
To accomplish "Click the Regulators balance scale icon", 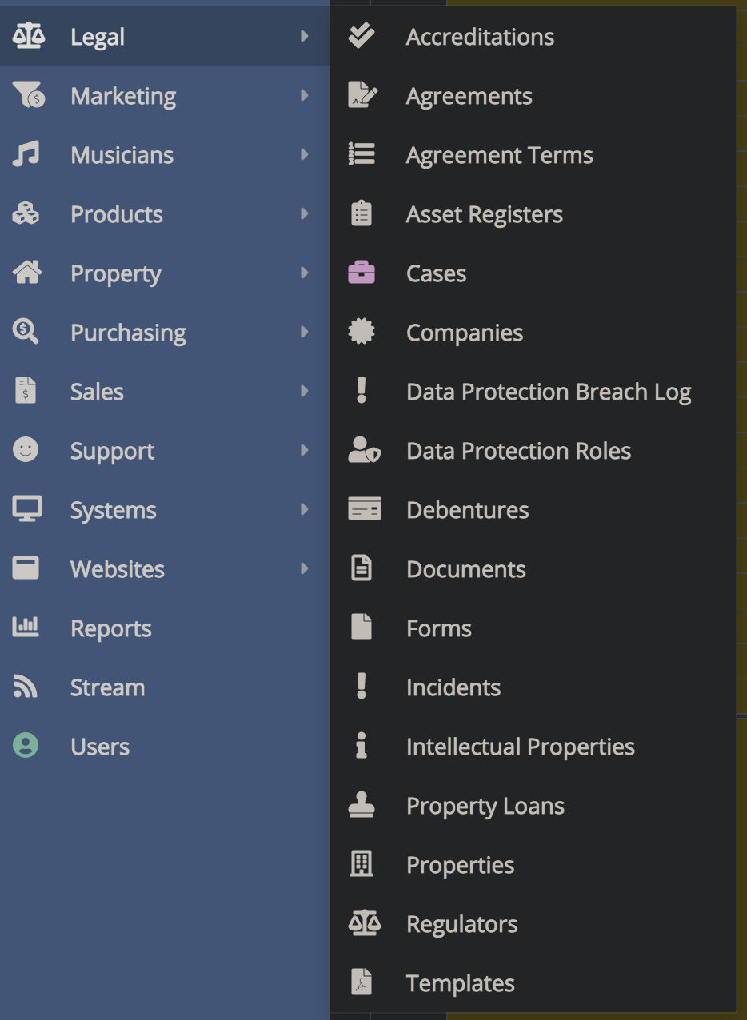I will pyautogui.click(x=364, y=924).
